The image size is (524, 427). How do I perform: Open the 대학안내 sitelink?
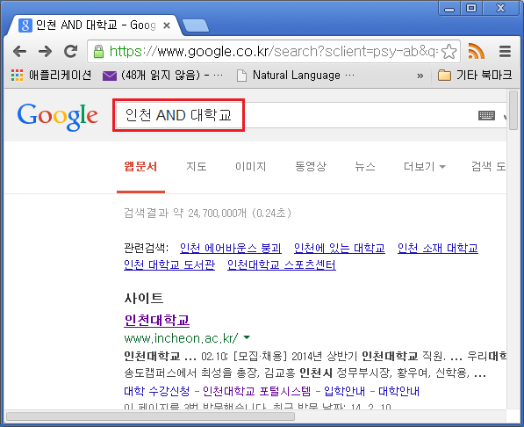(399, 391)
